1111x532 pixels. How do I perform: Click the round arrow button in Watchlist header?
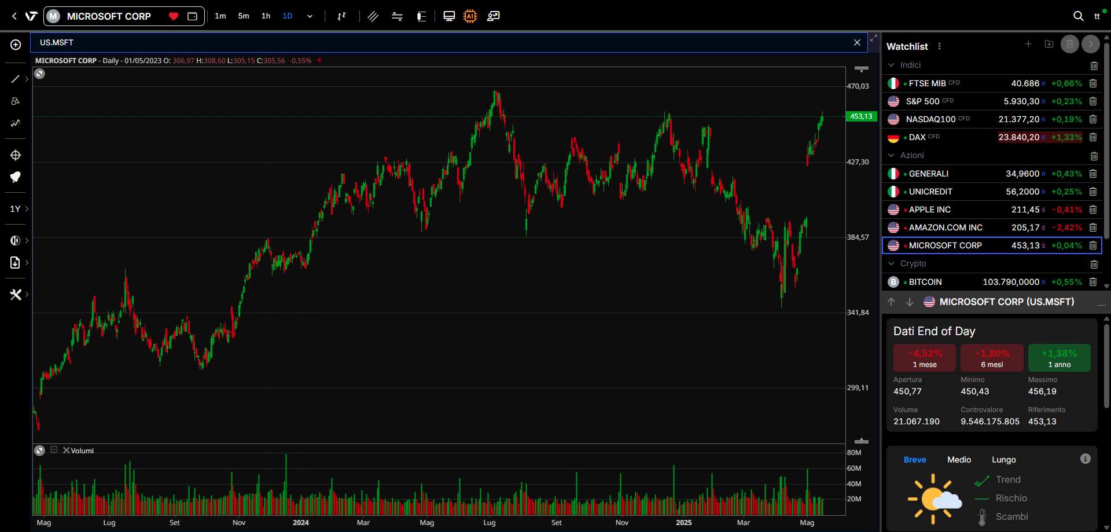coord(1091,44)
